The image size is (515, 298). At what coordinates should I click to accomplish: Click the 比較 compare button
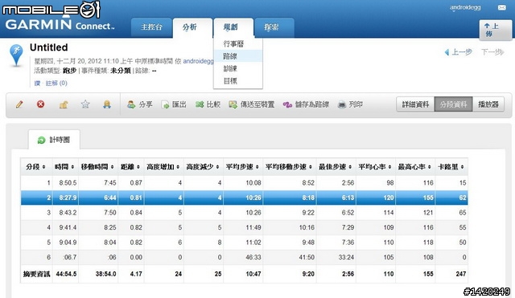[208, 104]
